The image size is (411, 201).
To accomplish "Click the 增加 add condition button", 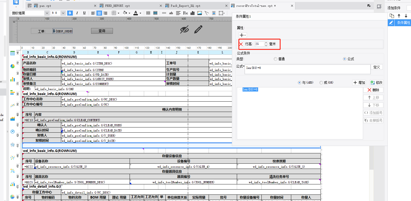I will (359, 83).
